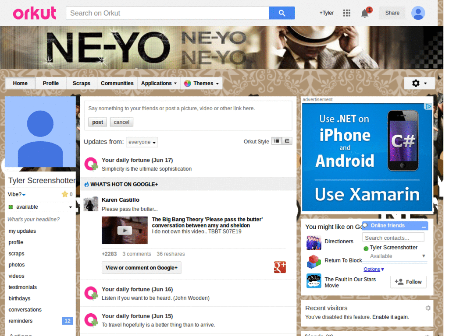Click the post button
The image size is (449, 336).
[97, 122]
